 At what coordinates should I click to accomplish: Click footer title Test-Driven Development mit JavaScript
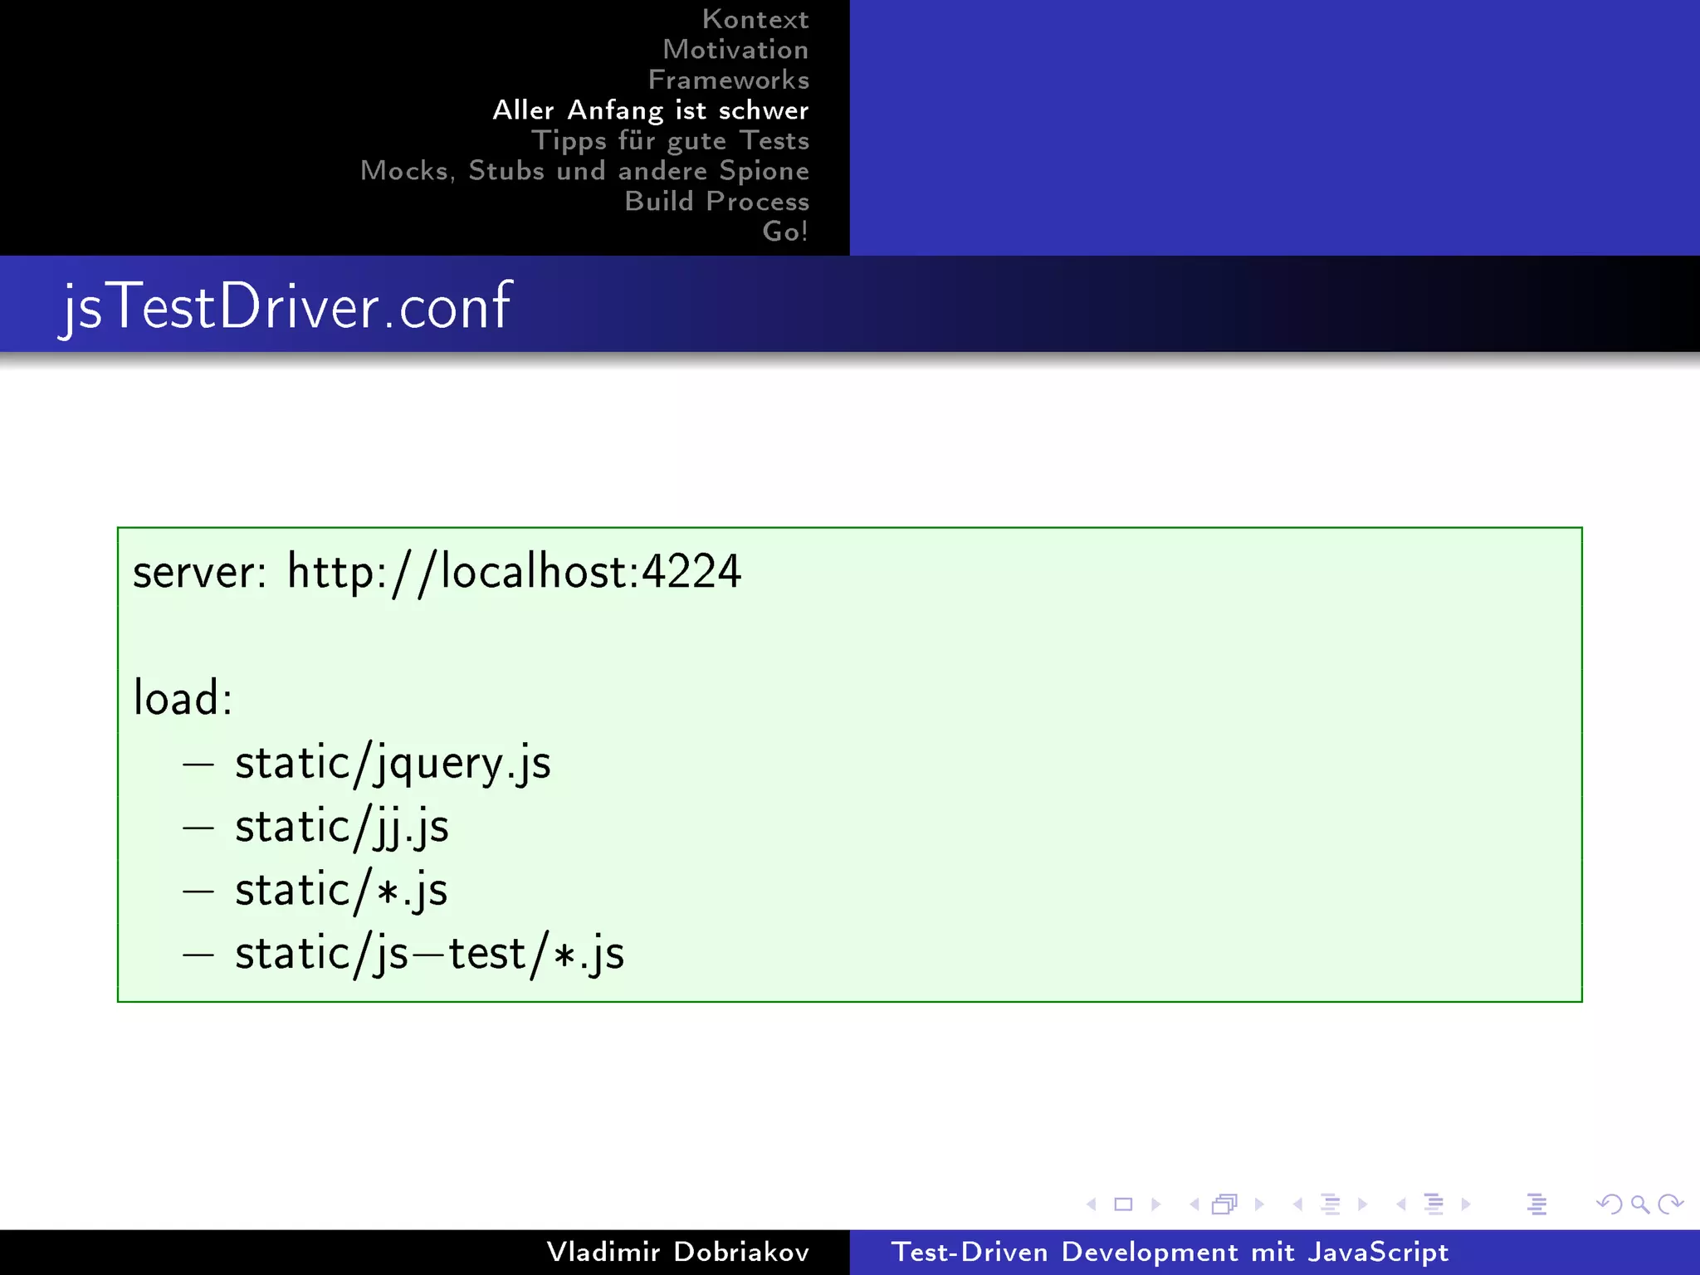coord(1170,1252)
